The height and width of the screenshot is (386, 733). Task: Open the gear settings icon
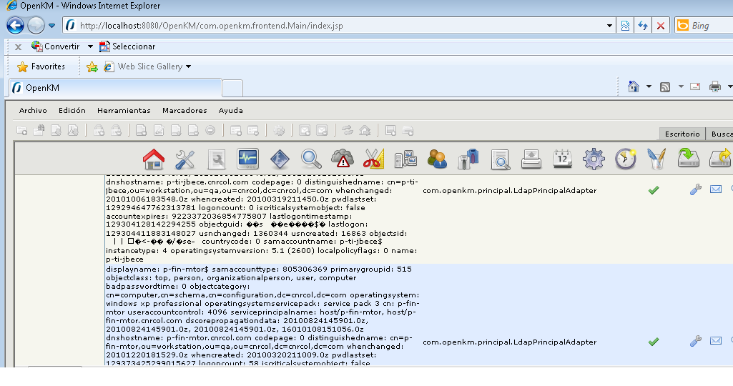[594, 159]
